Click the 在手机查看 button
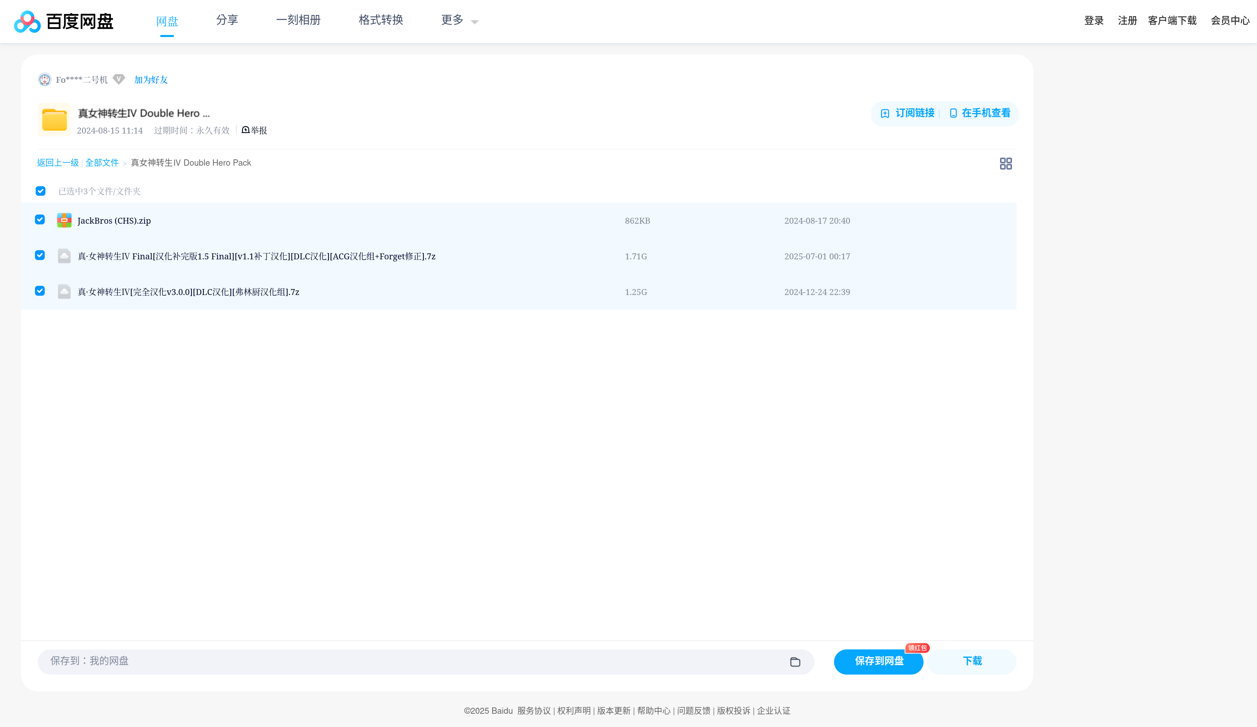This screenshot has height=727, width=1257. click(x=980, y=113)
